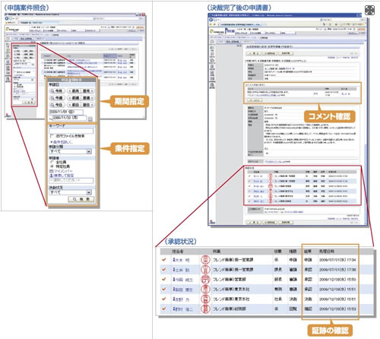Click the 担当者 column header
Screen dimensions: 380x339
(178, 252)
